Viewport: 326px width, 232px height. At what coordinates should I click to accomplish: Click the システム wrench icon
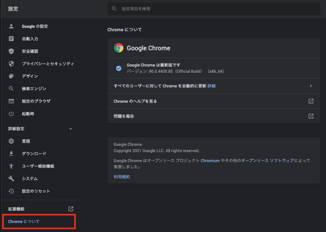[12, 178]
